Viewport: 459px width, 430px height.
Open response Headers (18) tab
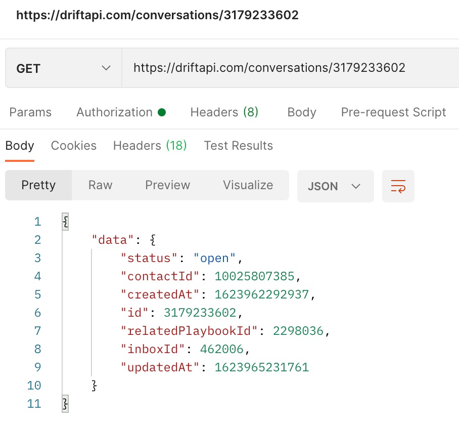tap(150, 146)
